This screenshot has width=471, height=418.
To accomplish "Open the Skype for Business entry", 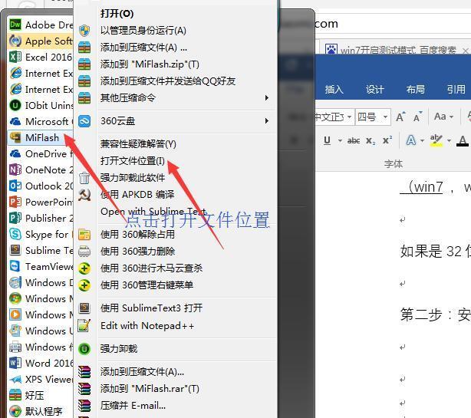I will pyautogui.click(x=41, y=234).
